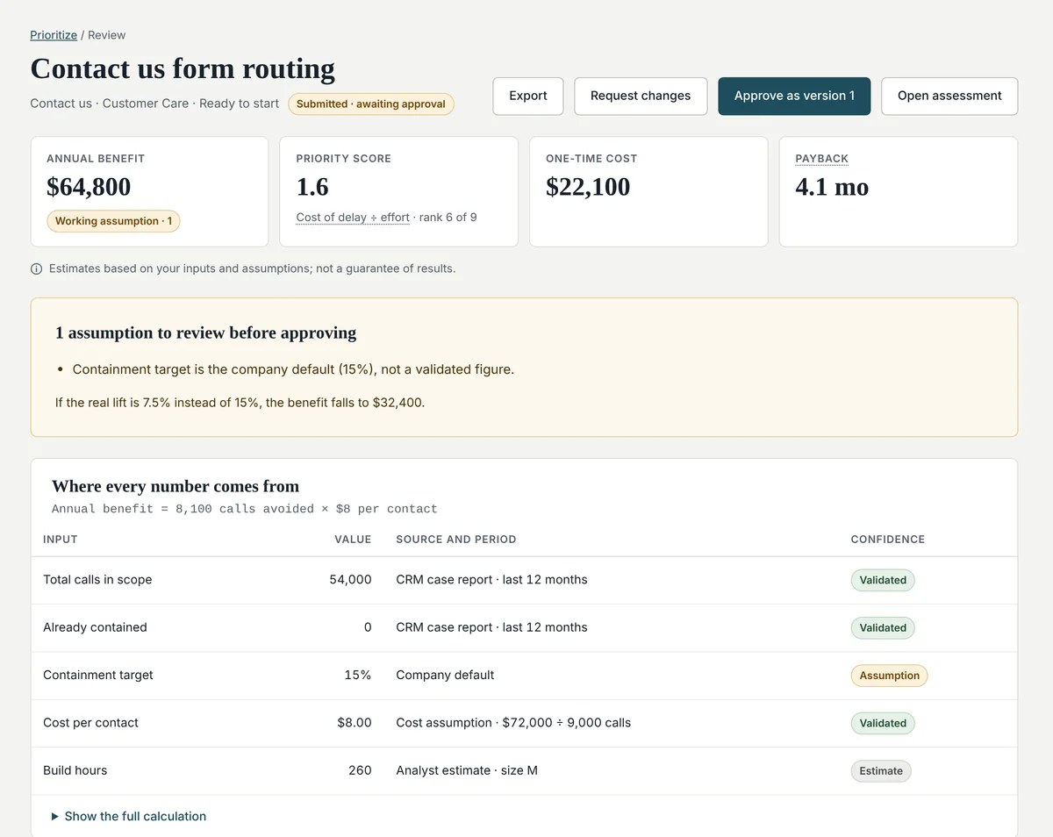Click the SOURCE AND PERIOD column header
The image size is (1053, 837).
coord(456,539)
